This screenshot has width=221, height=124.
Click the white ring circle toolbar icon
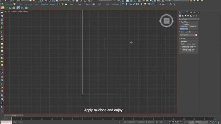(x=149, y=4)
